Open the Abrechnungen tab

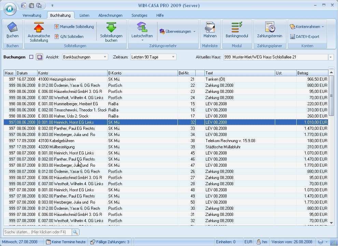[110, 15]
